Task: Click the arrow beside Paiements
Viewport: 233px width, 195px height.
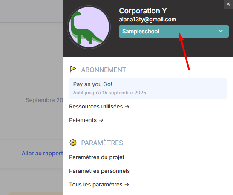Action: (101, 120)
